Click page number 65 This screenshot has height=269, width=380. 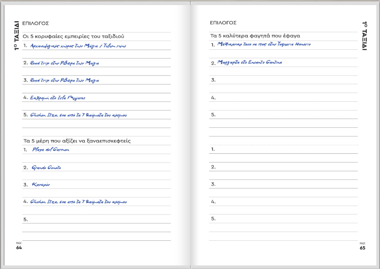(362, 248)
